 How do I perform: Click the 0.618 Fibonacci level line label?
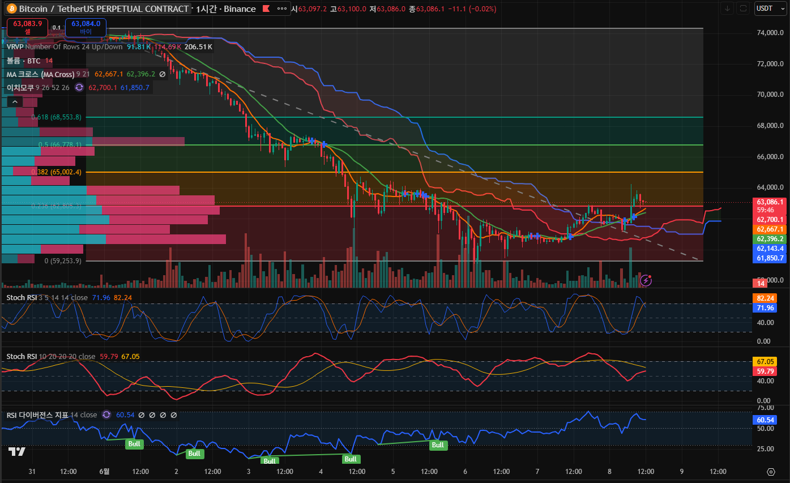(x=56, y=117)
